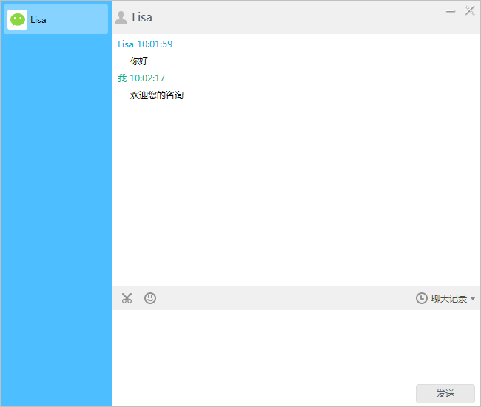The width and height of the screenshot is (481, 407).
Task: Click the timestamp 我 10:02:17
Action: (141, 78)
